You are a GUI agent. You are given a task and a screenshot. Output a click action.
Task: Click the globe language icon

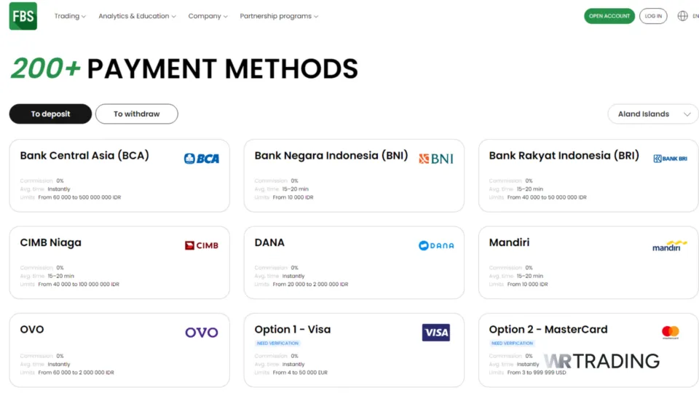click(x=682, y=16)
